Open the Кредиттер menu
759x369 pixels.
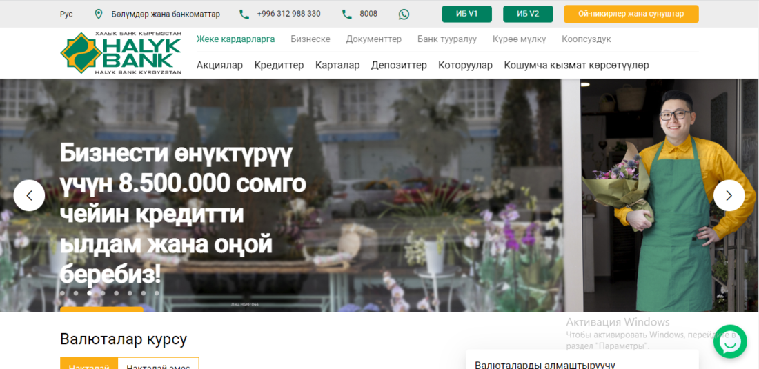279,66
